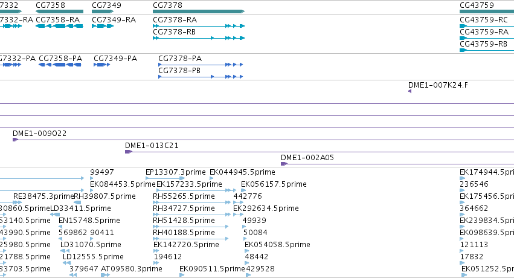Select the CG7378-RB transcript glyph
Screen dimensions: 514x278
[x=199, y=38]
